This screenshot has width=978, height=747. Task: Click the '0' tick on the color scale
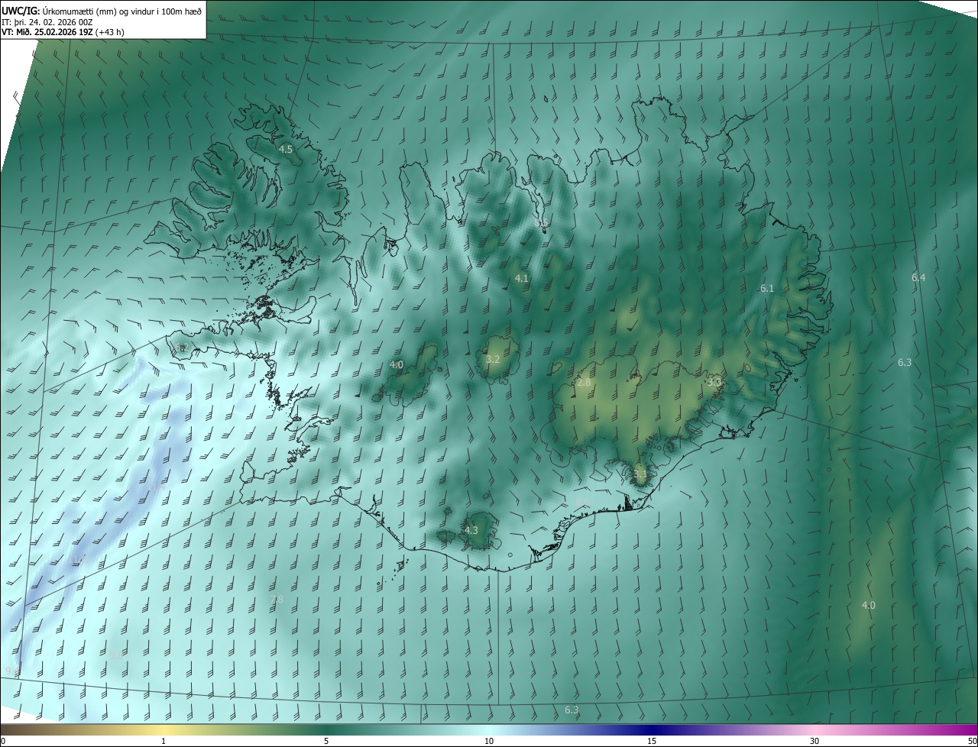[3, 741]
